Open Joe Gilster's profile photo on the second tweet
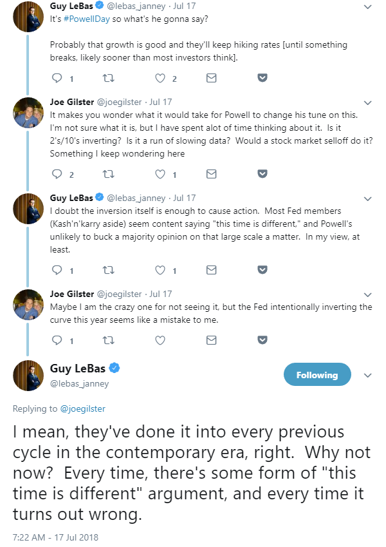386x547 pixels. click(x=28, y=113)
